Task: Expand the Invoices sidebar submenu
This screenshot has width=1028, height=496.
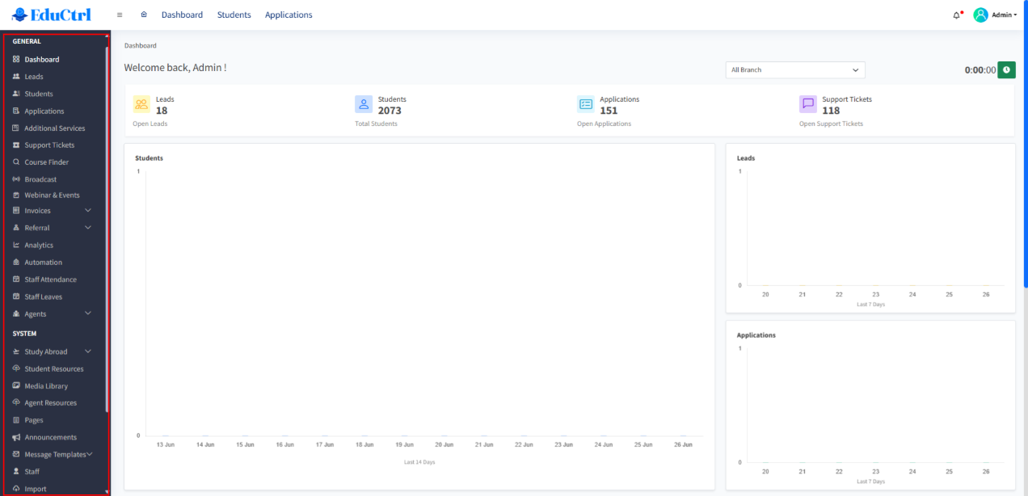Action: 88,211
